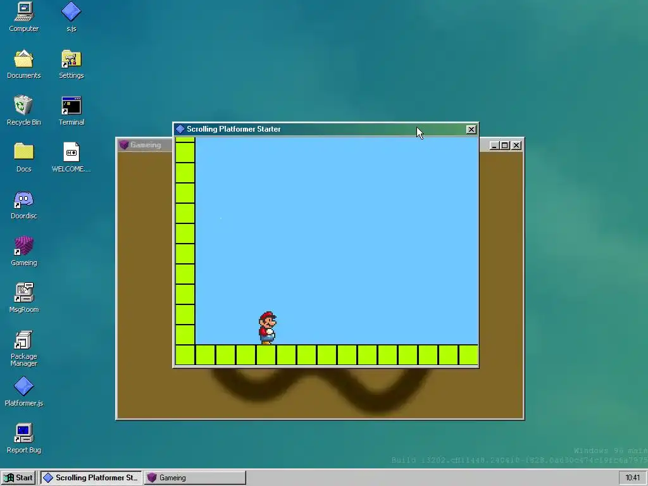Close the Scrolling Platformer Starter window
This screenshot has width=648, height=486.
[471, 129]
